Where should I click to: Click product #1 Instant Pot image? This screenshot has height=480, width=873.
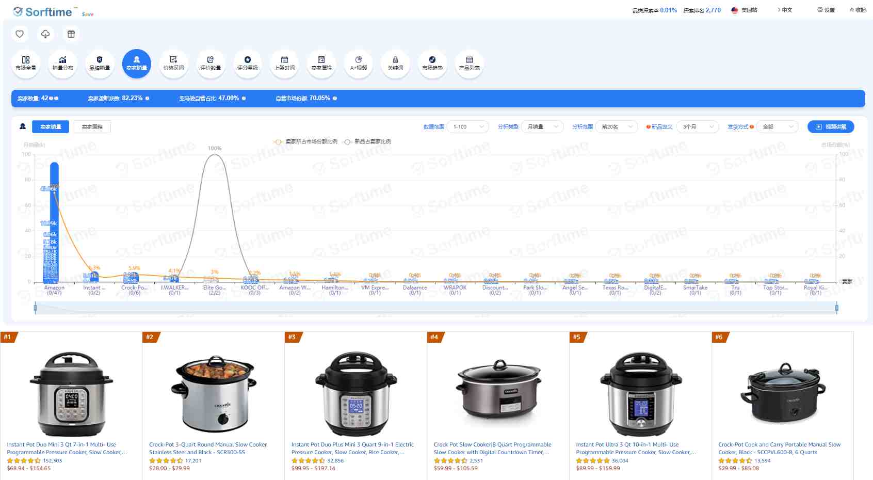pyautogui.click(x=71, y=393)
